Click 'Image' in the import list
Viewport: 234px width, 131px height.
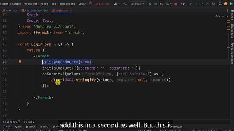(33, 21)
